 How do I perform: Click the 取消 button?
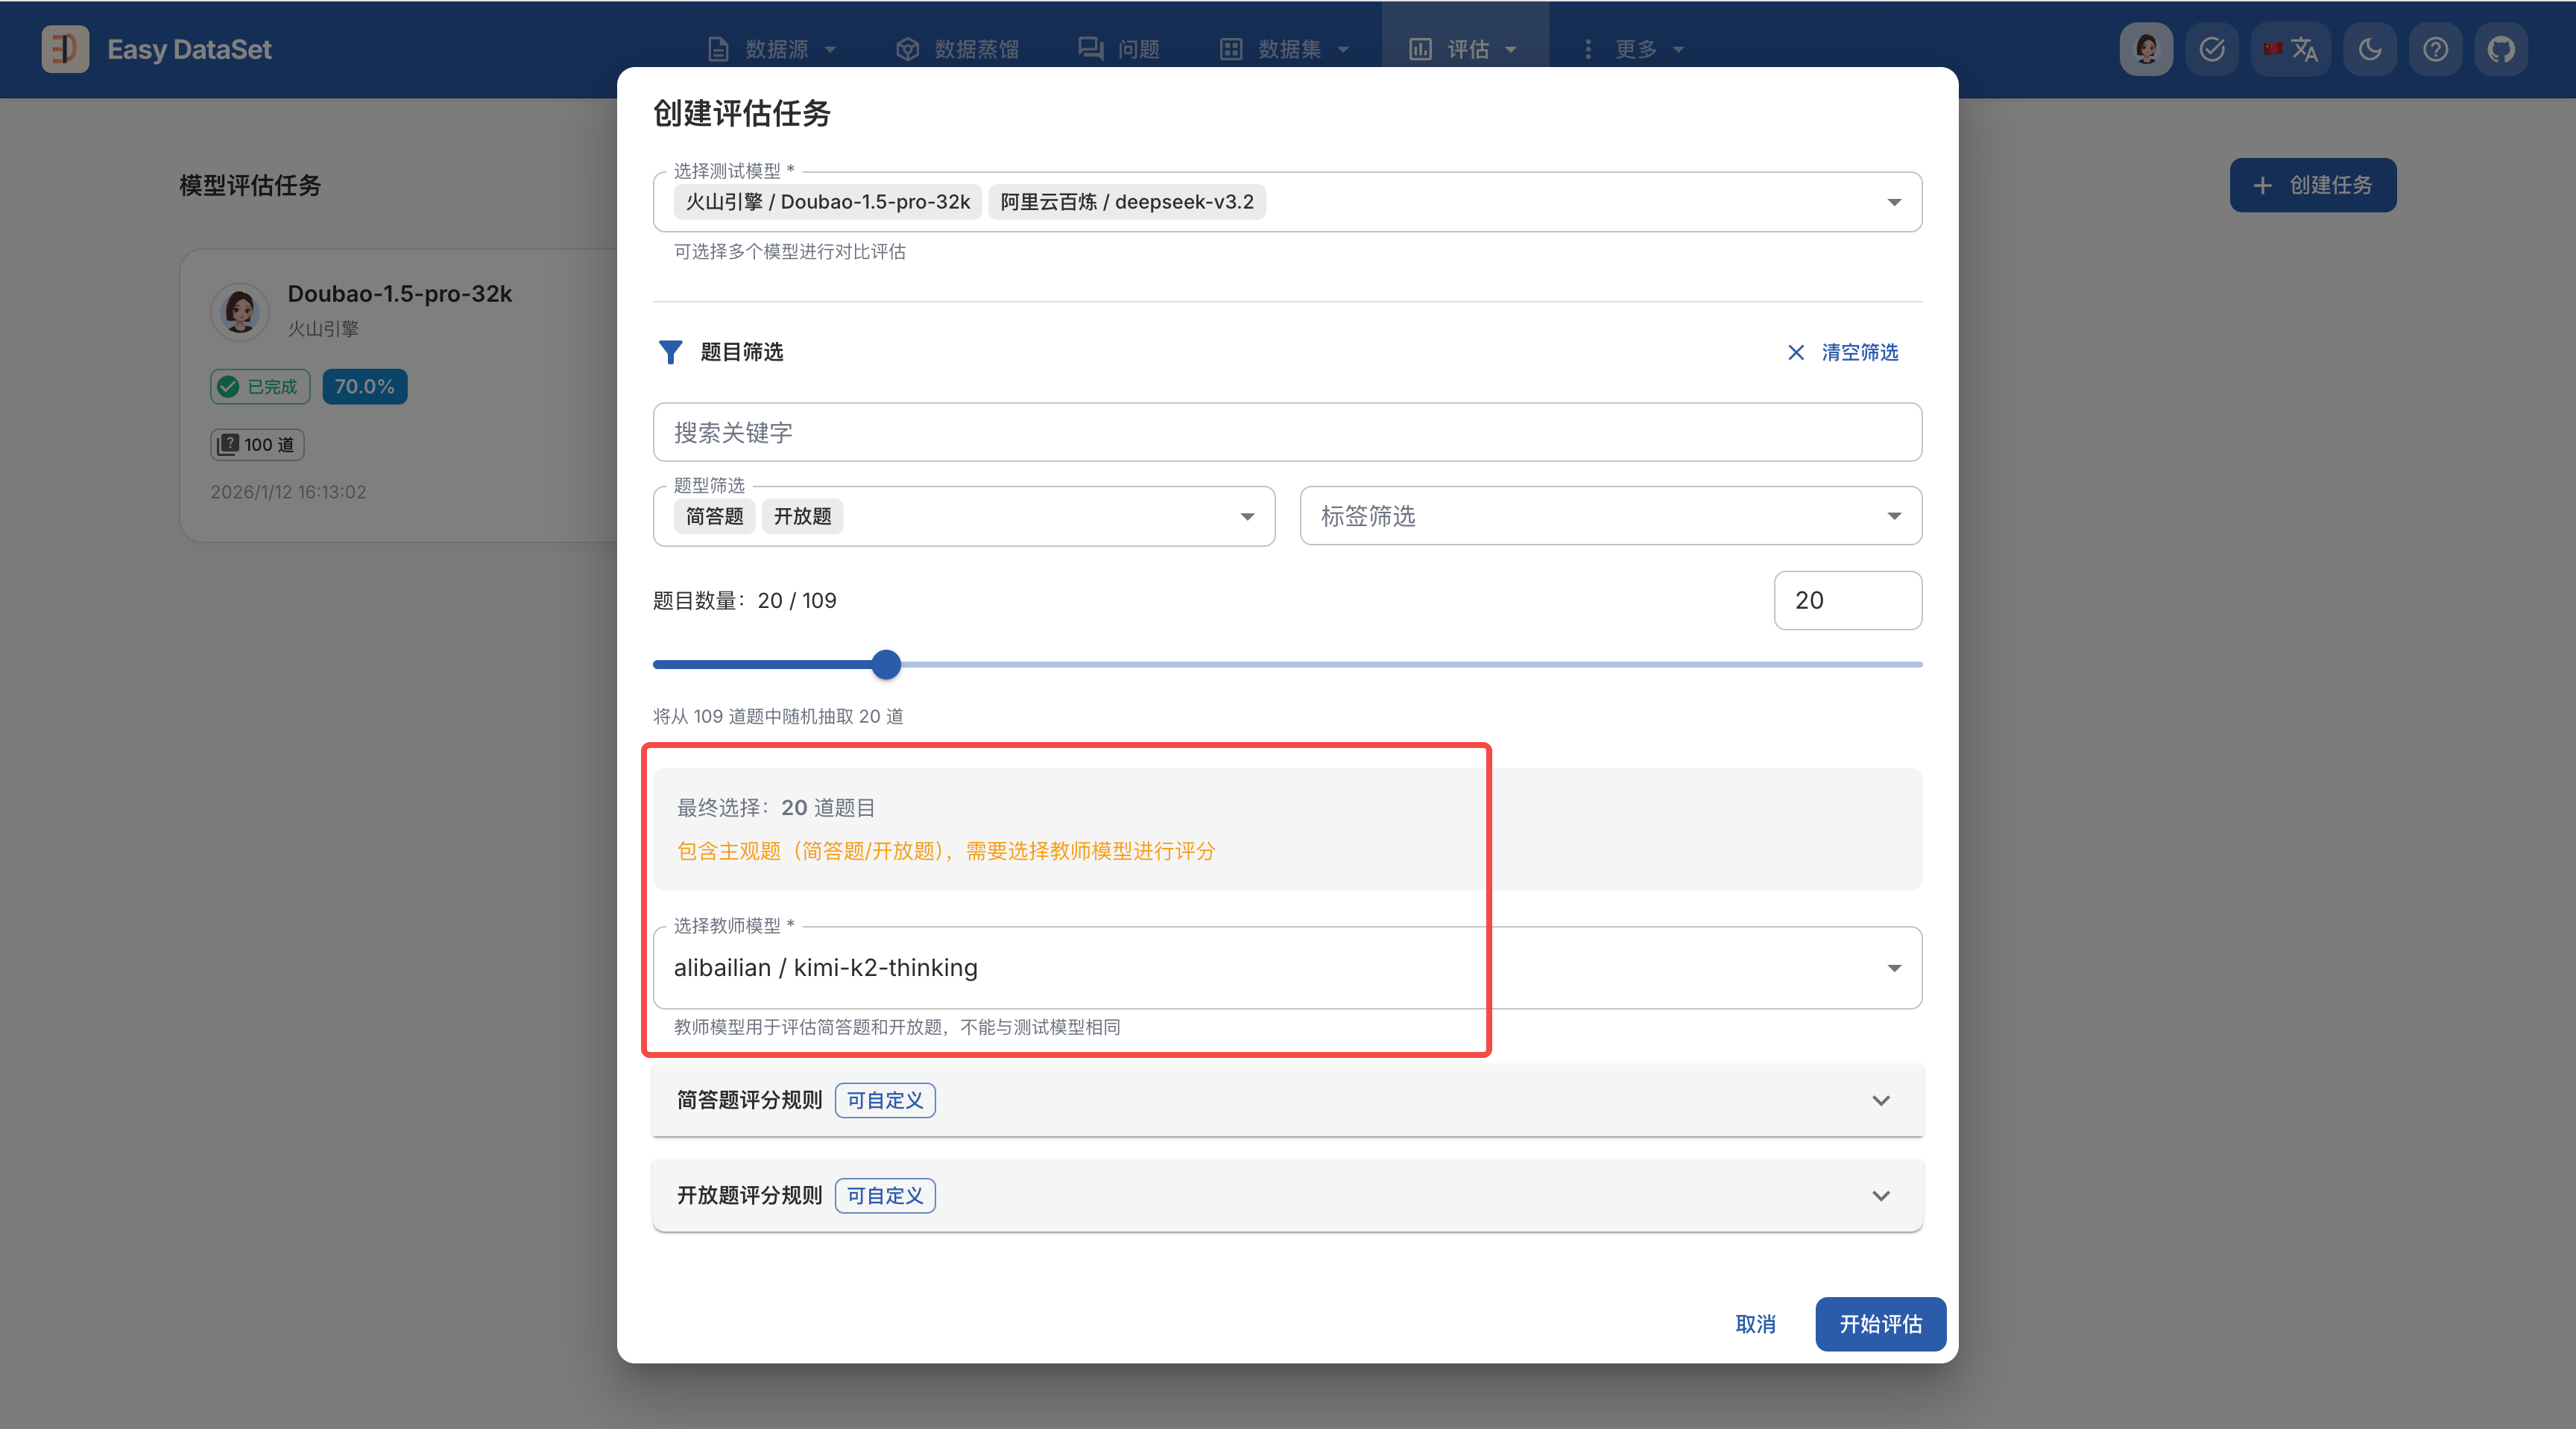1755,1324
